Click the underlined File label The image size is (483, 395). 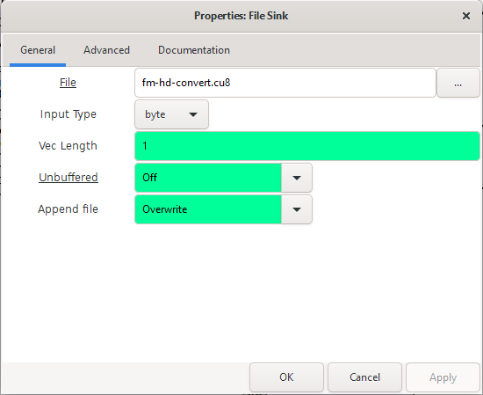(68, 83)
